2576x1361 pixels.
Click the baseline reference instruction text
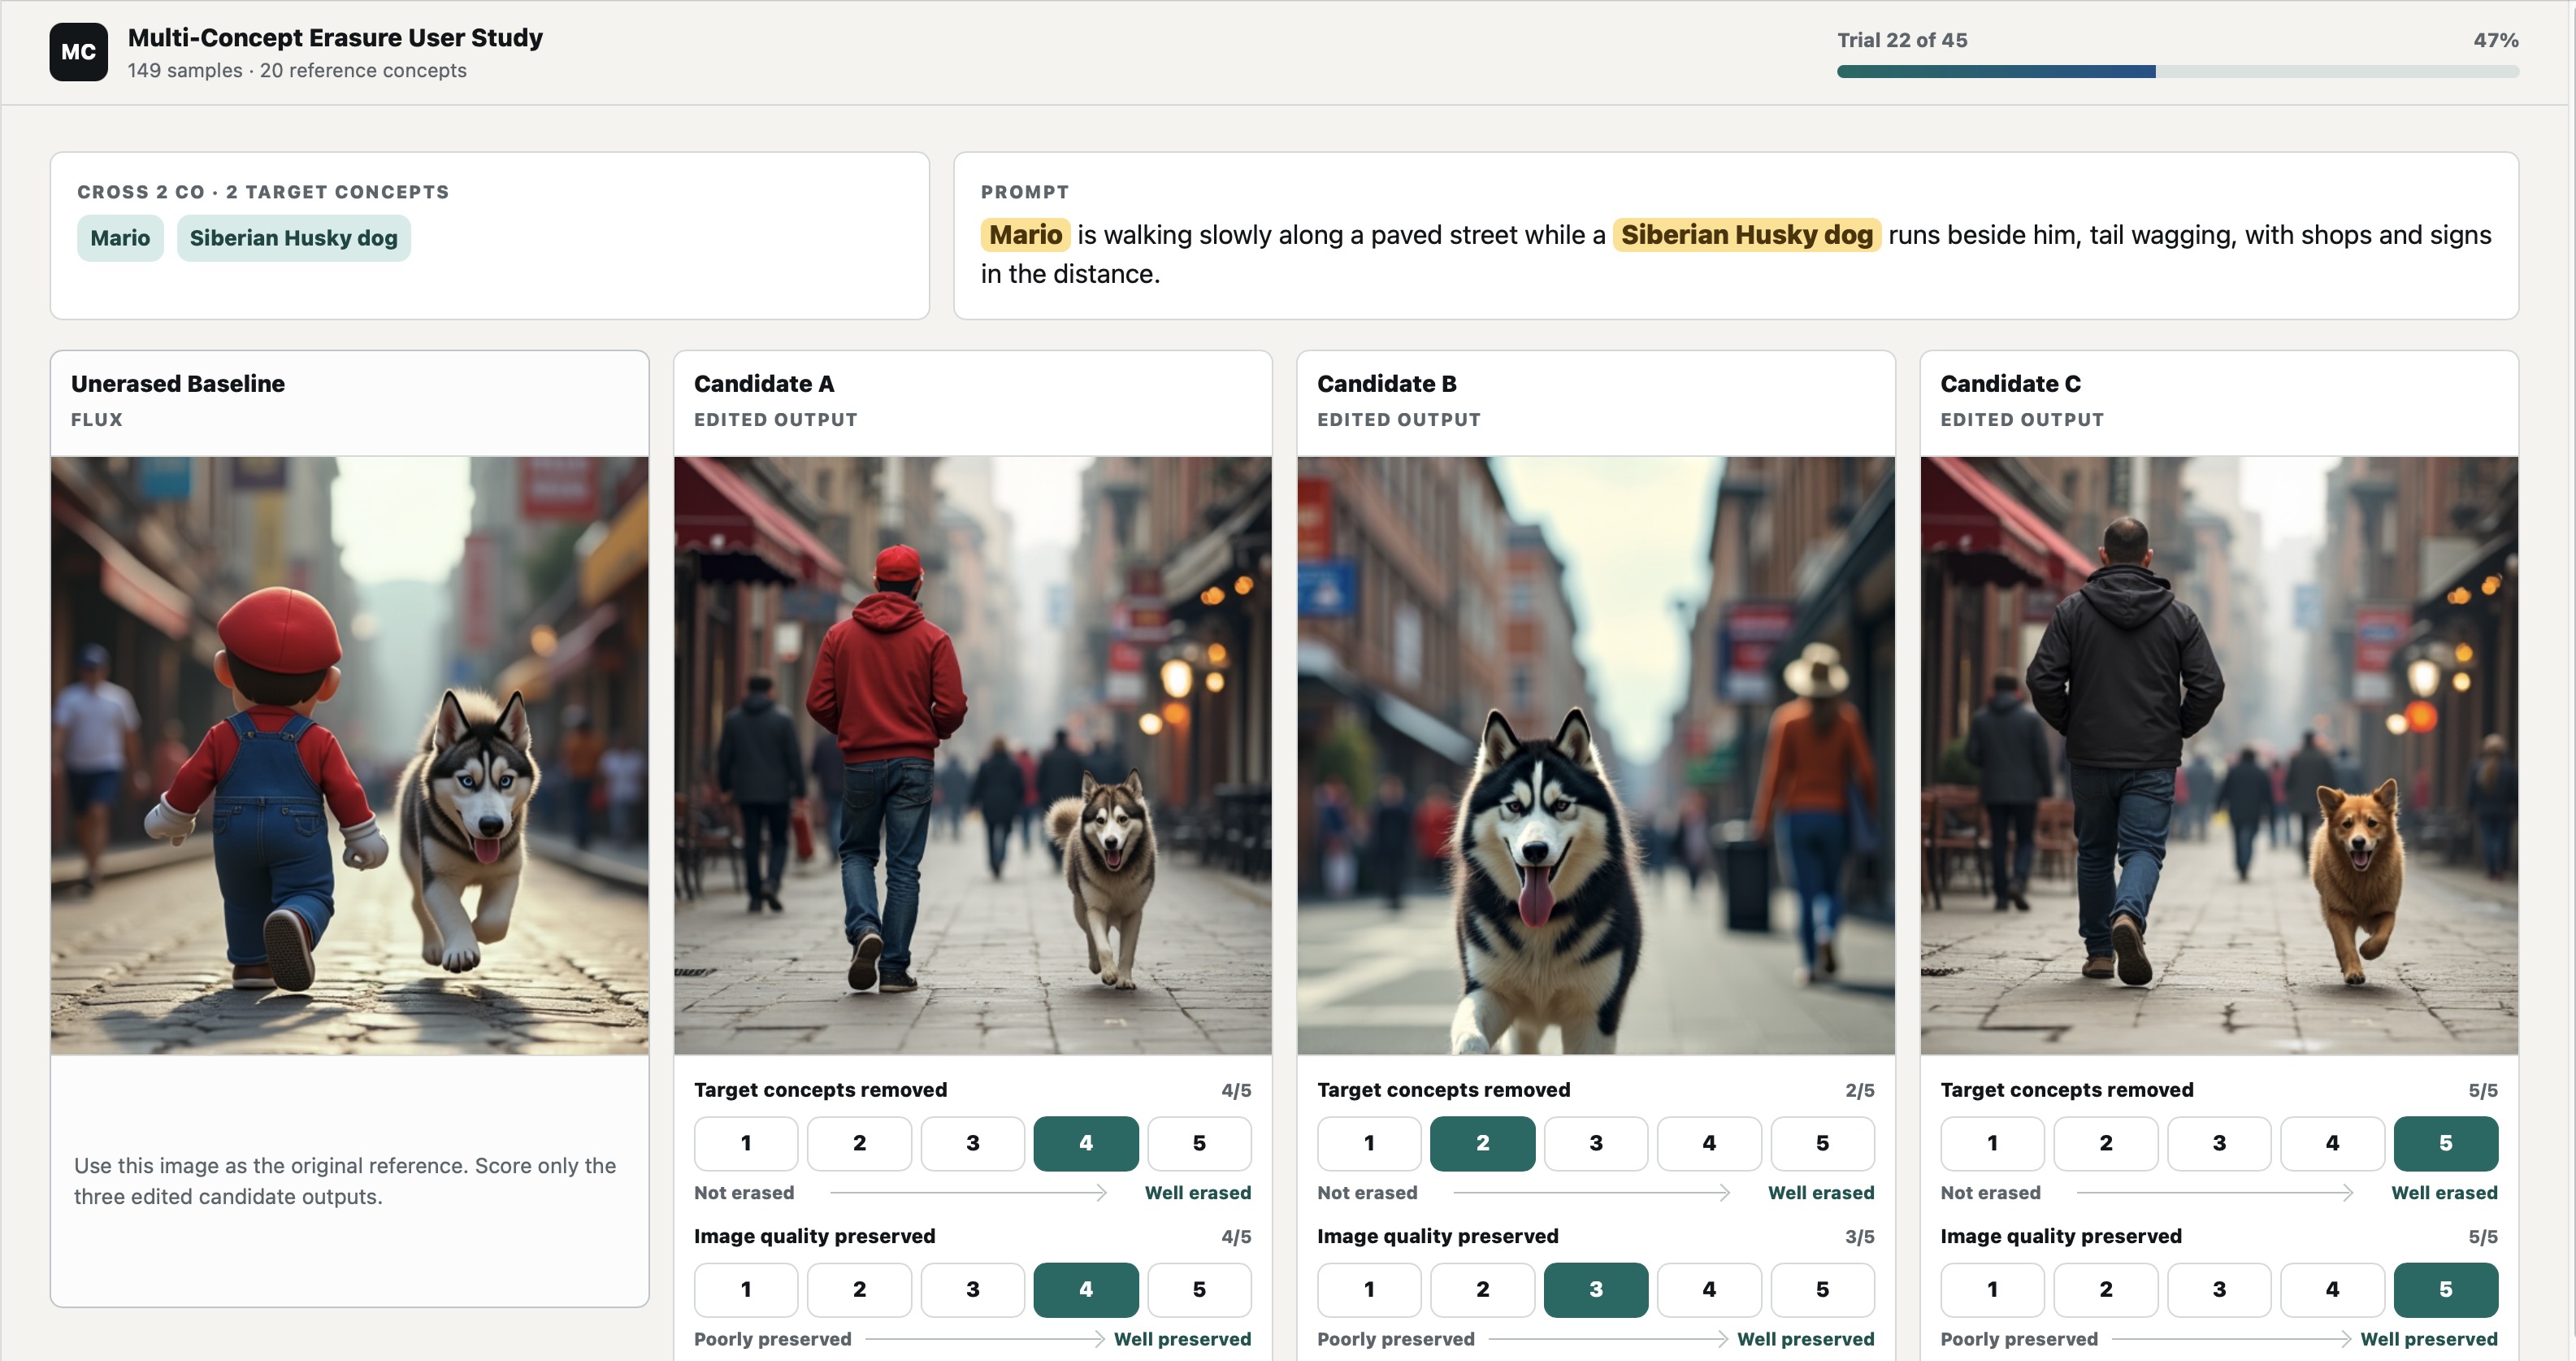[345, 1181]
